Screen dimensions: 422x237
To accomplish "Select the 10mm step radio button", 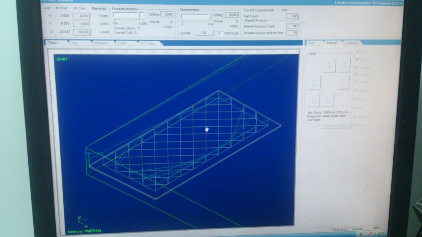I will [x=354, y=117].
